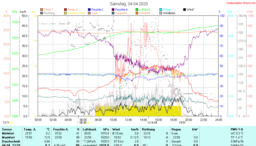Click the red Temp. A. legend swatch
Screen dimensions: 256x146
pyautogui.click(x=66, y=10)
